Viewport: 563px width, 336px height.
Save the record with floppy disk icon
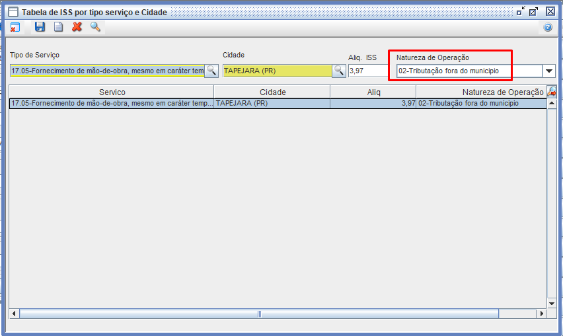40,27
